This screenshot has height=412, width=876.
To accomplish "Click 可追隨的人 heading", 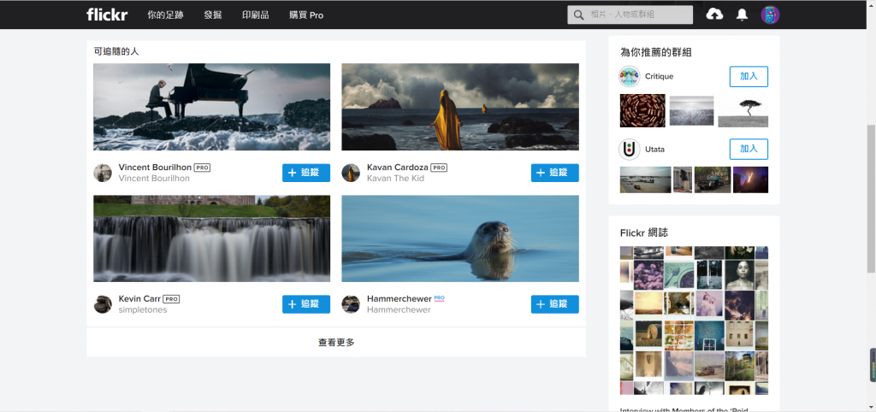I will click(116, 51).
